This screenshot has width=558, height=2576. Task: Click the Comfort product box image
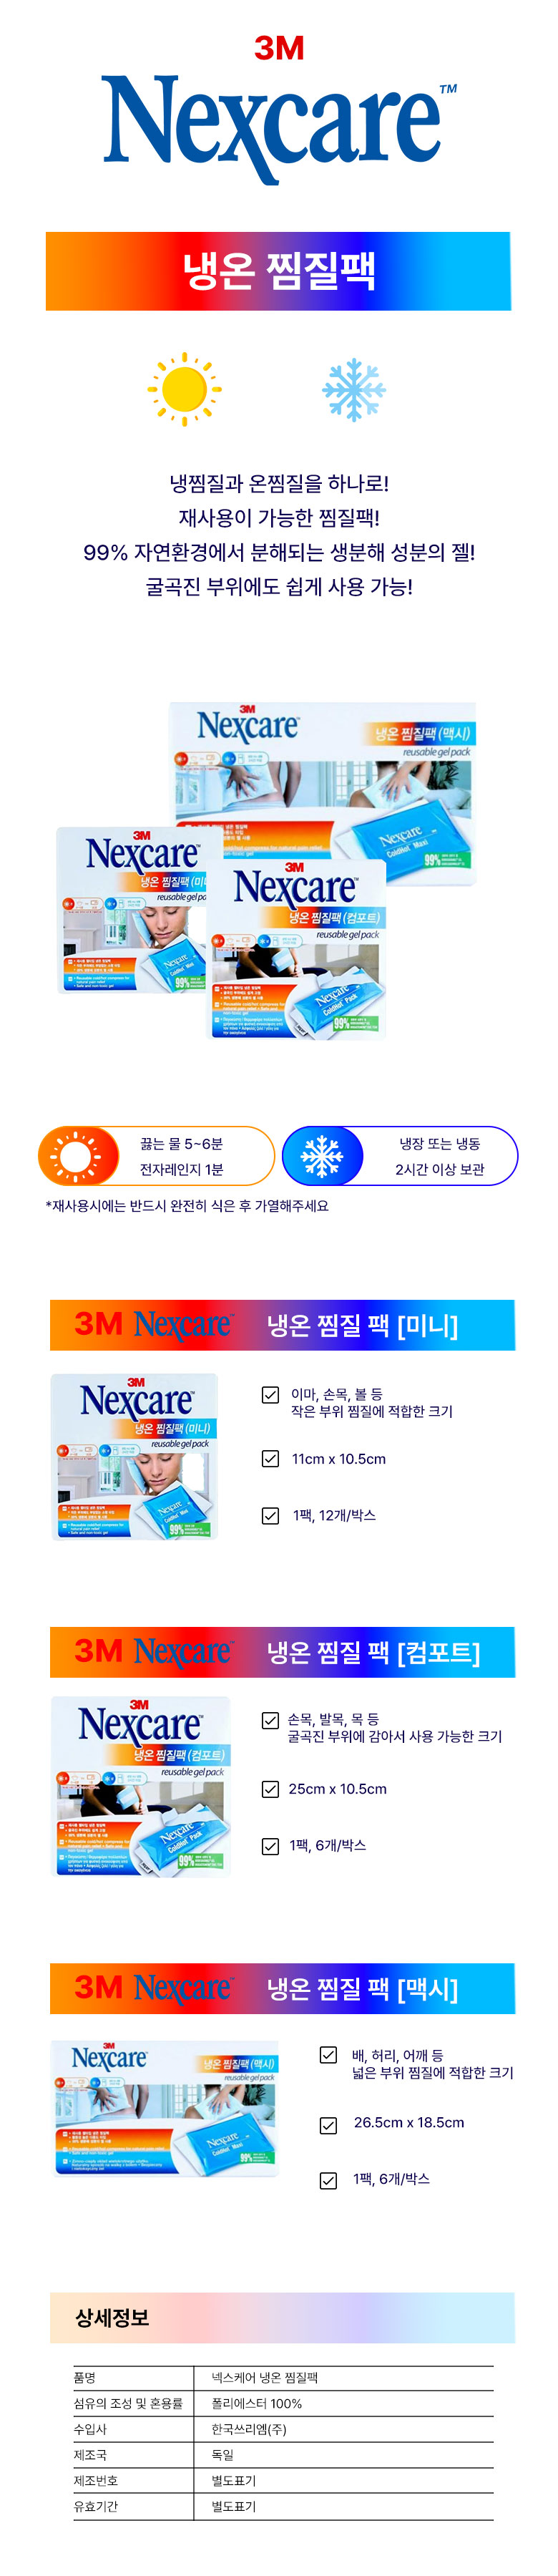[140, 1785]
